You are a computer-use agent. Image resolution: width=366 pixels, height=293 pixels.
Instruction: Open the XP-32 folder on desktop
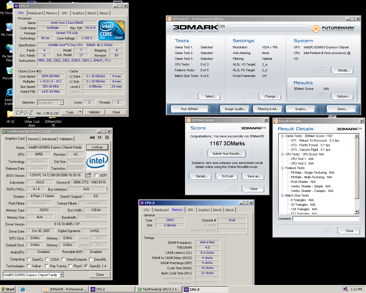10,117
